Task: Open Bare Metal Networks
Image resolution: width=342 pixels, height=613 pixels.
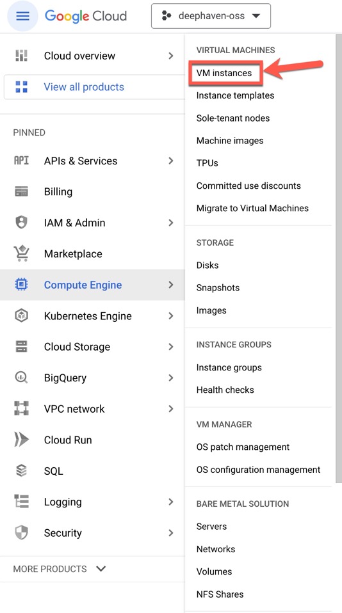Action: (x=216, y=549)
